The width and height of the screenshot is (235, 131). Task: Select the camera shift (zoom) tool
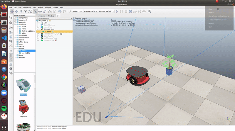pos(21,11)
